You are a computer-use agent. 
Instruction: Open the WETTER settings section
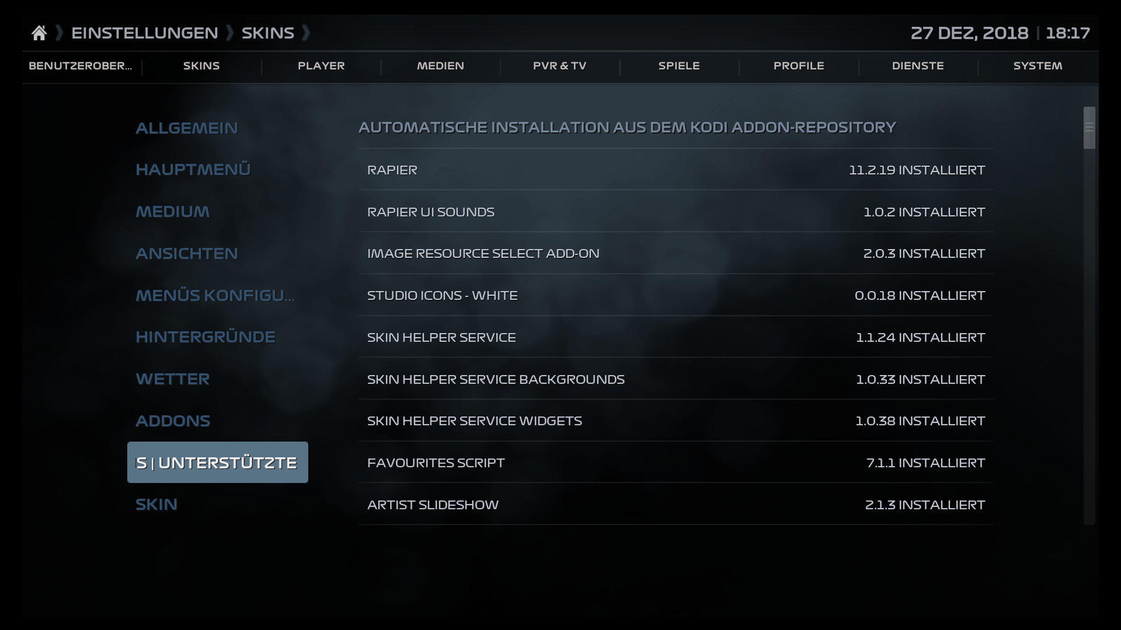[x=173, y=379]
